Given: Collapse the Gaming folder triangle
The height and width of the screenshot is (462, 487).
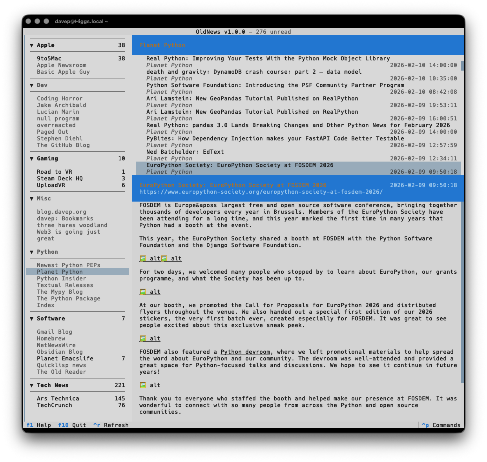Looking at the screenshot, I should coord(31,159).
